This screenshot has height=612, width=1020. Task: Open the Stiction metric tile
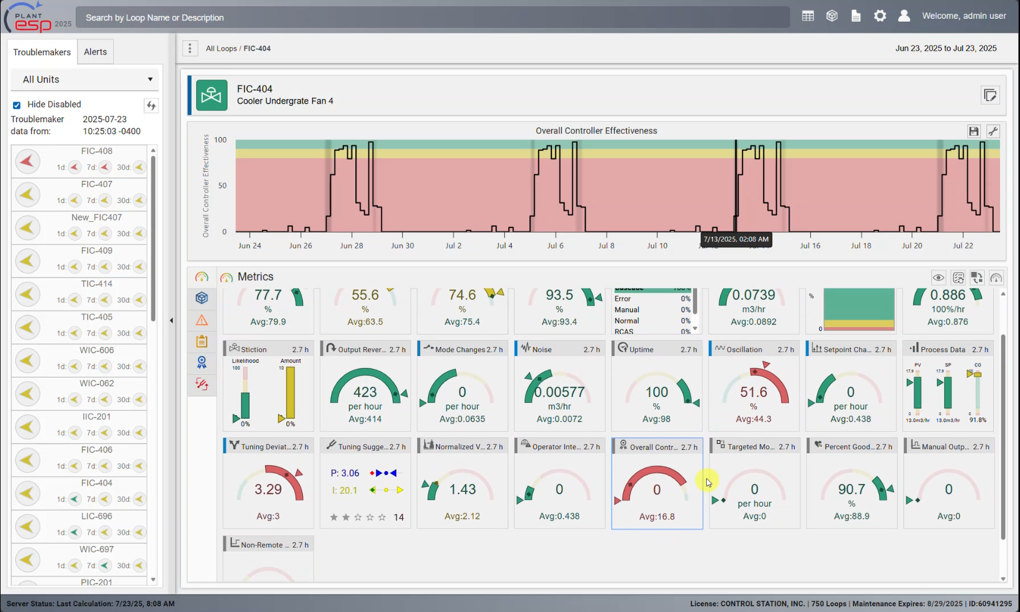pyautogui.click(x=268, y=385)
